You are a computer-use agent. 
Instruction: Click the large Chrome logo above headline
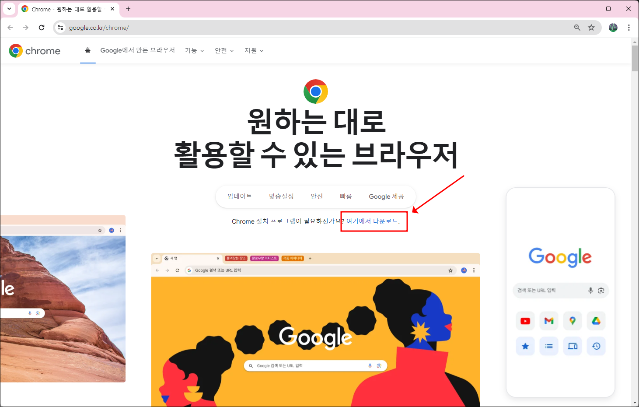pos(316,91)
